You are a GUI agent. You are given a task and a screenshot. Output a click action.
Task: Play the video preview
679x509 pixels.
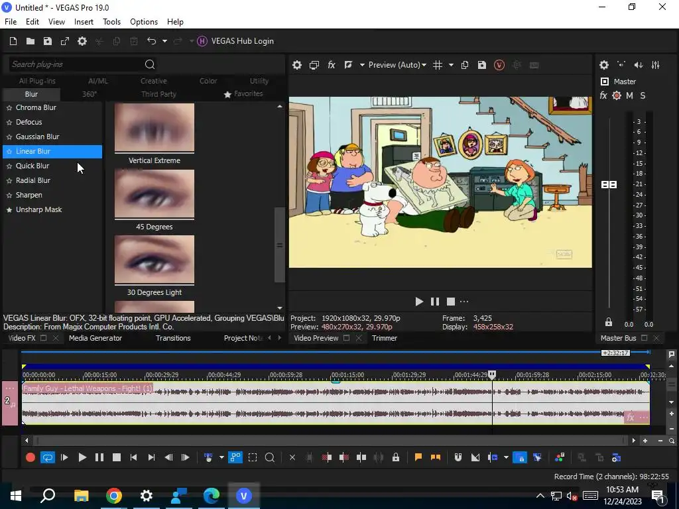coord(419,302)
